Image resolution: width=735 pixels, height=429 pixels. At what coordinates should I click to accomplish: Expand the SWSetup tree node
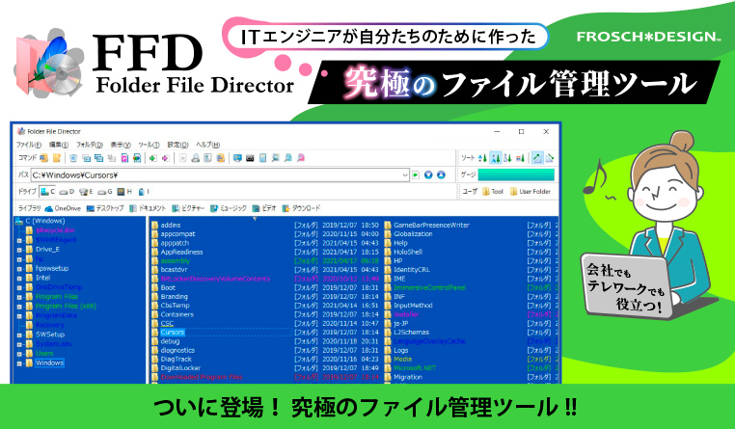tap(19, 335)
